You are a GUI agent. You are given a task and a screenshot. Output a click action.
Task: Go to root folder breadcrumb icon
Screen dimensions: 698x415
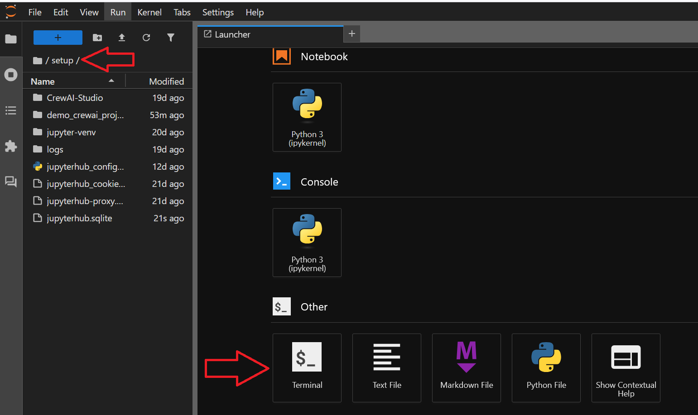tap(38, 61)
